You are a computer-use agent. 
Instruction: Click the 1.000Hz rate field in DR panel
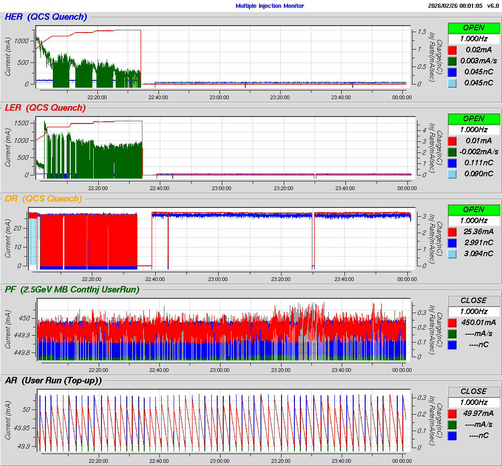pyautogui.click(x=474, y=220)
